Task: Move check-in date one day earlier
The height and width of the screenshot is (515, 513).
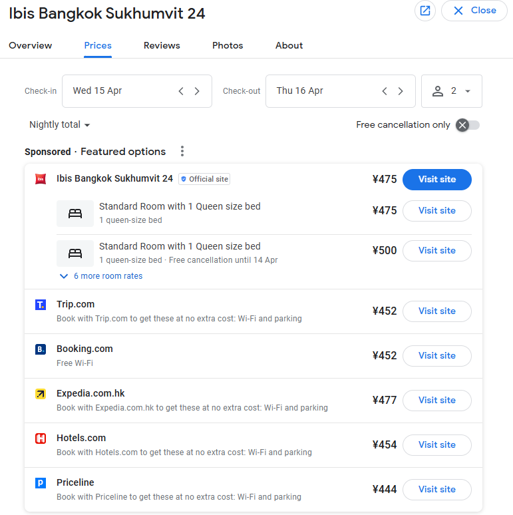Action: point(181,91)
